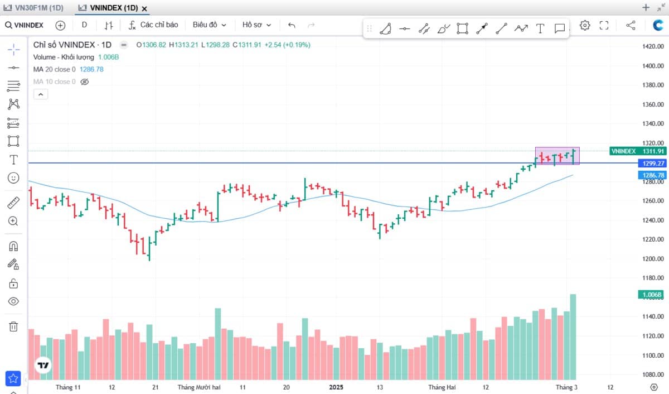
Task: Click the Chỉ số VNINDEX · 1D title
Action: [x=72, y=45]
